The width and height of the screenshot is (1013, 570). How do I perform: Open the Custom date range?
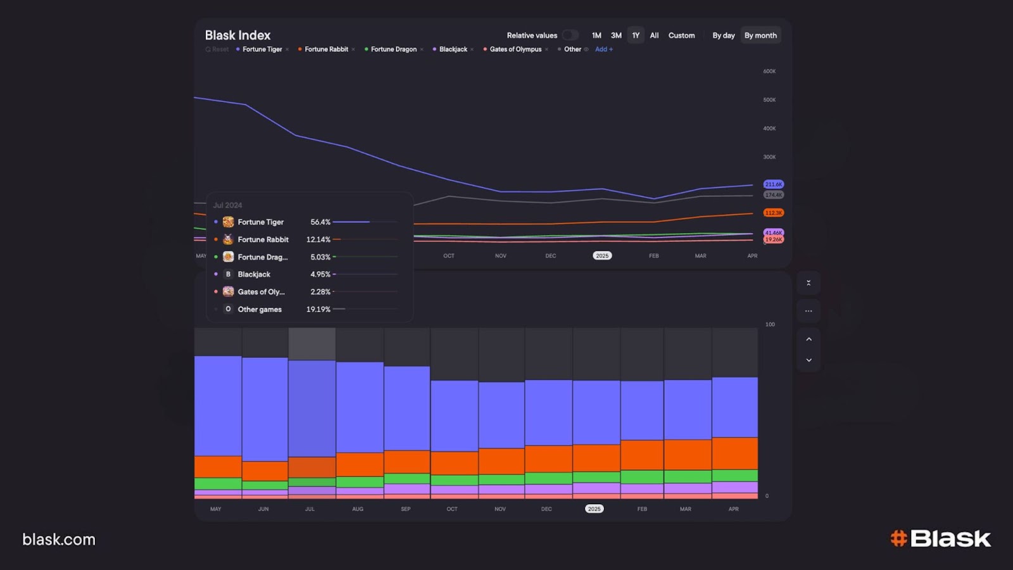[x=681, y=35]
